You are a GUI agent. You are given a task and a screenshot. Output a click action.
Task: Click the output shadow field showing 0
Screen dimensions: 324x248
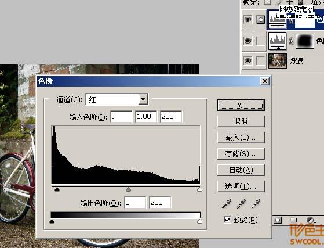(135, 203)
